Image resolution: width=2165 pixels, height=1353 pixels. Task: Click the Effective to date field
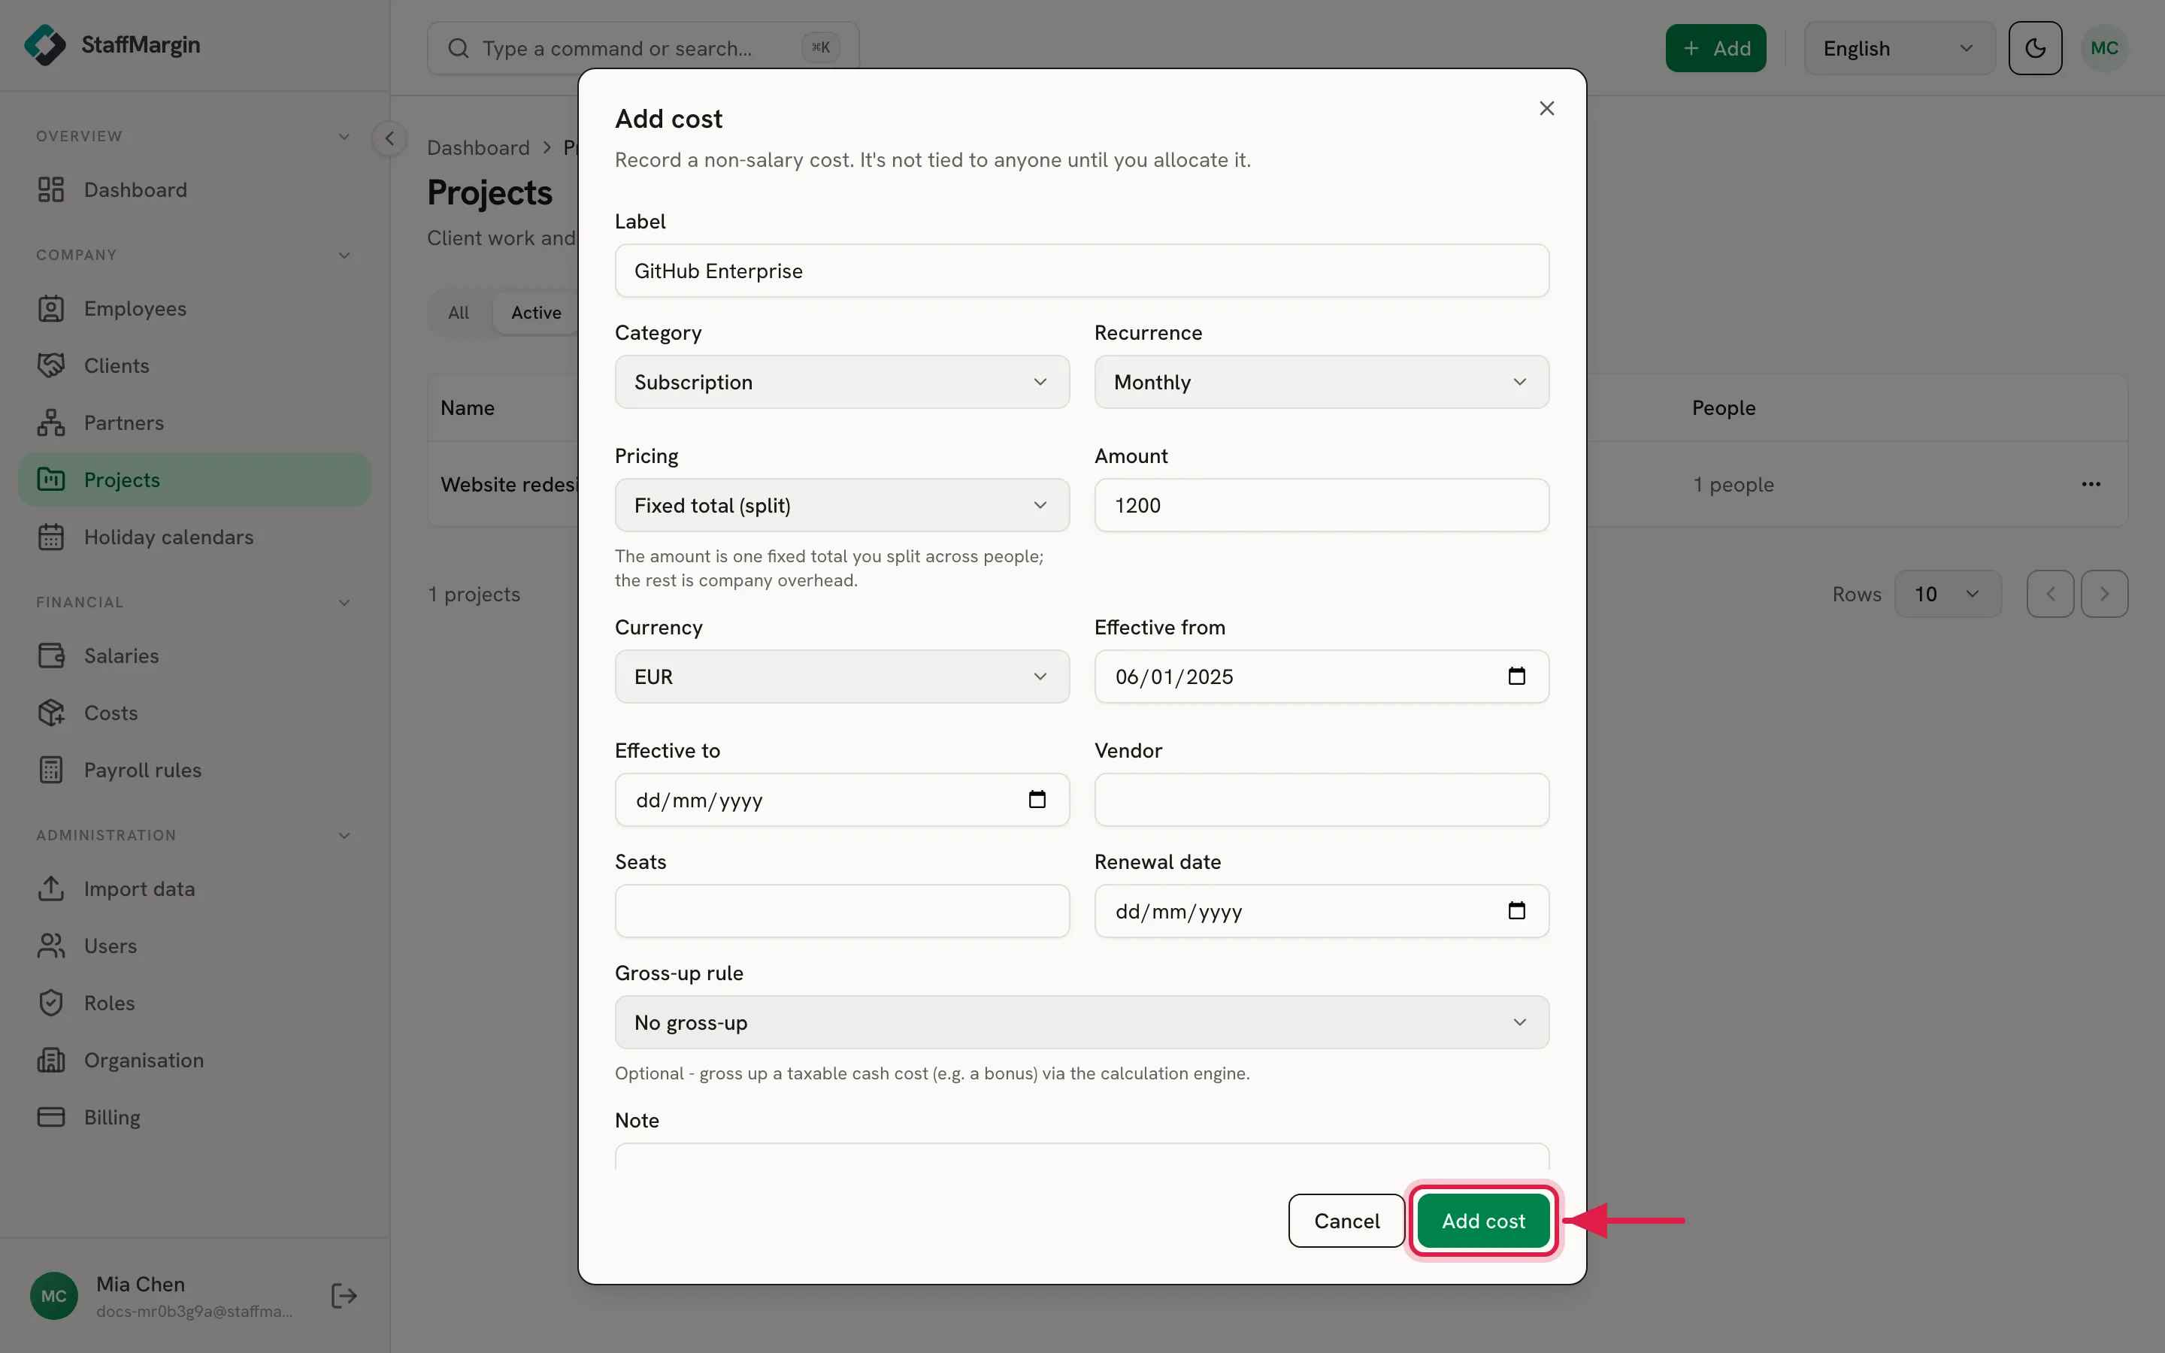(x=842, y=800)
